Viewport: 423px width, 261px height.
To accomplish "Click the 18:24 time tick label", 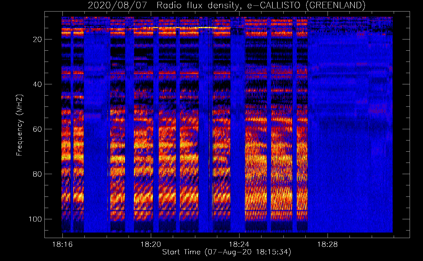I will [x=239, y=245].
